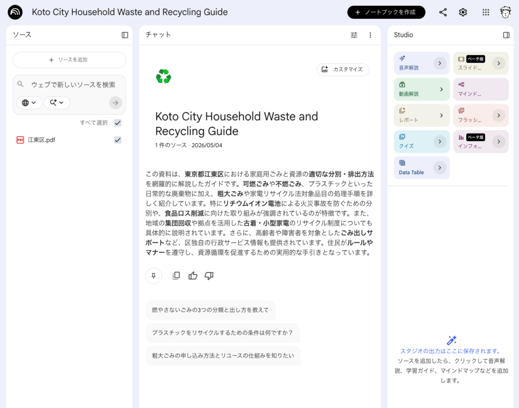Click the 1 件のソース date line
Viewport: 519px width, 408px height.
(x=189, y=145)
